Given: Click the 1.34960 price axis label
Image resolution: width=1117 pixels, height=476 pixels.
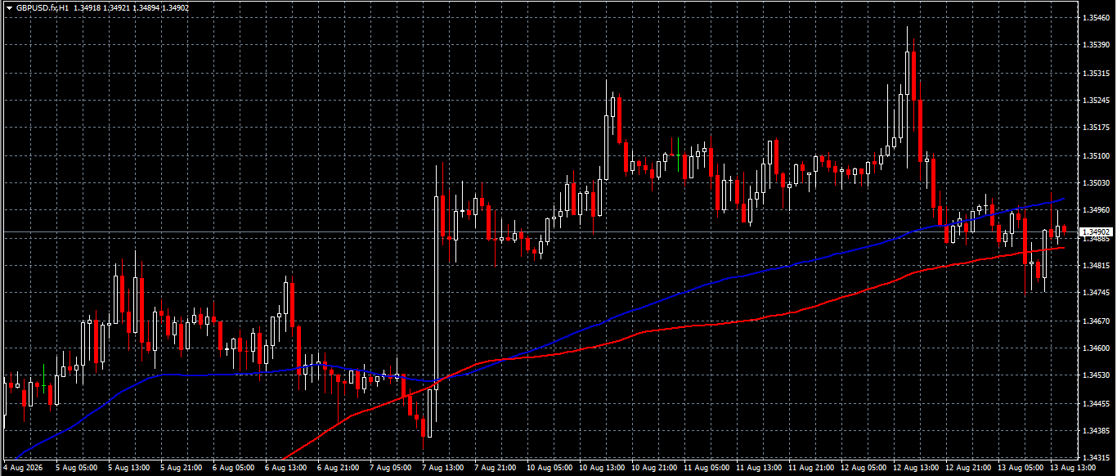Looking at the screenshot, I should coord(1096,210).
